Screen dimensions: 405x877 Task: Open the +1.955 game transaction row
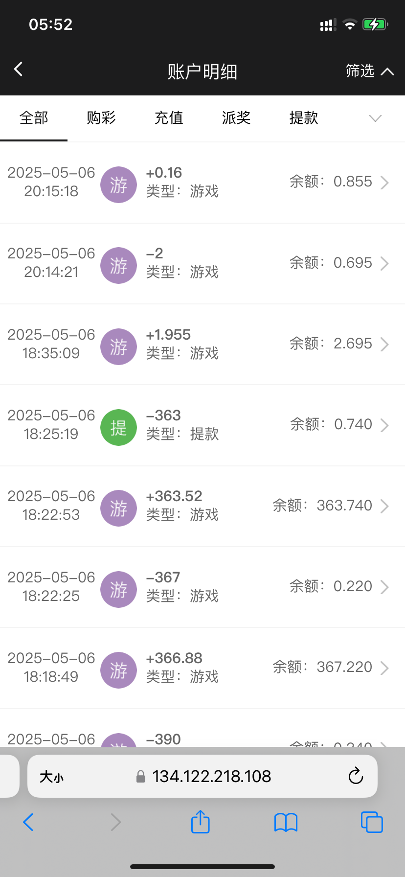pyautogui.click(x=202, y=344)
